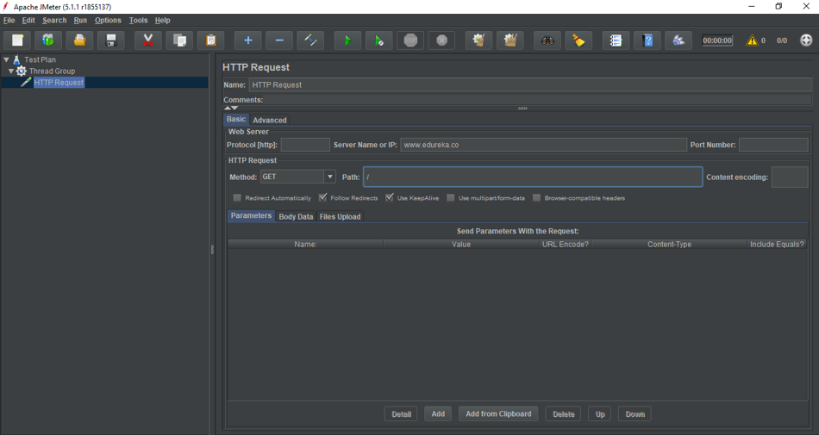Click the Copy icon in toolbar
This screenshot has height=435, width=819.
179,40
